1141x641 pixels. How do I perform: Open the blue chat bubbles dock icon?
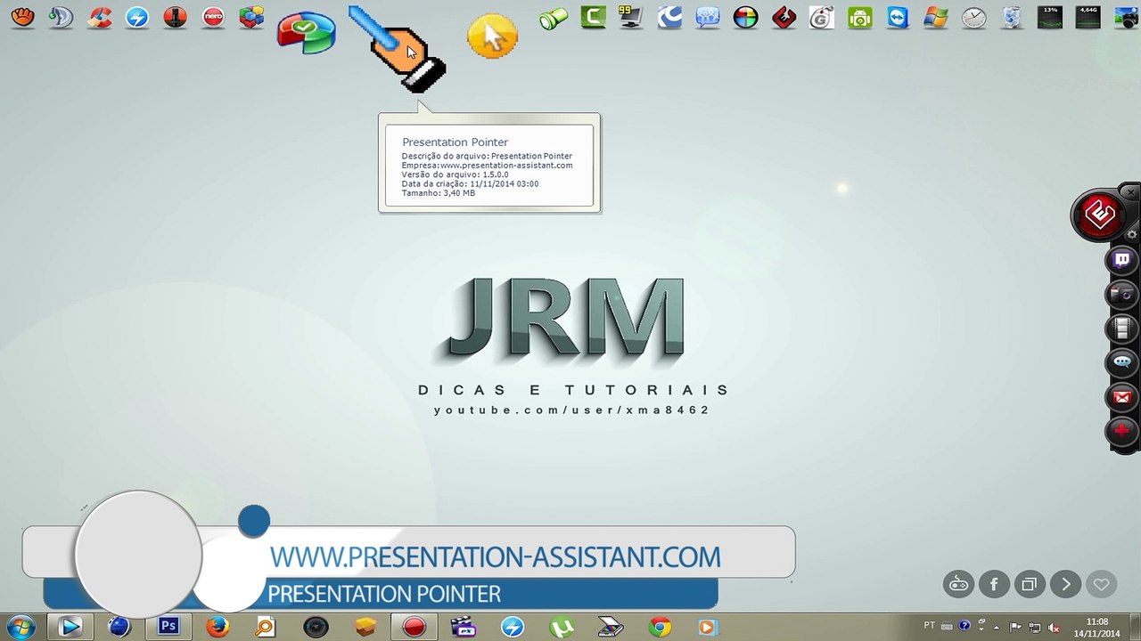coord(708,17)
